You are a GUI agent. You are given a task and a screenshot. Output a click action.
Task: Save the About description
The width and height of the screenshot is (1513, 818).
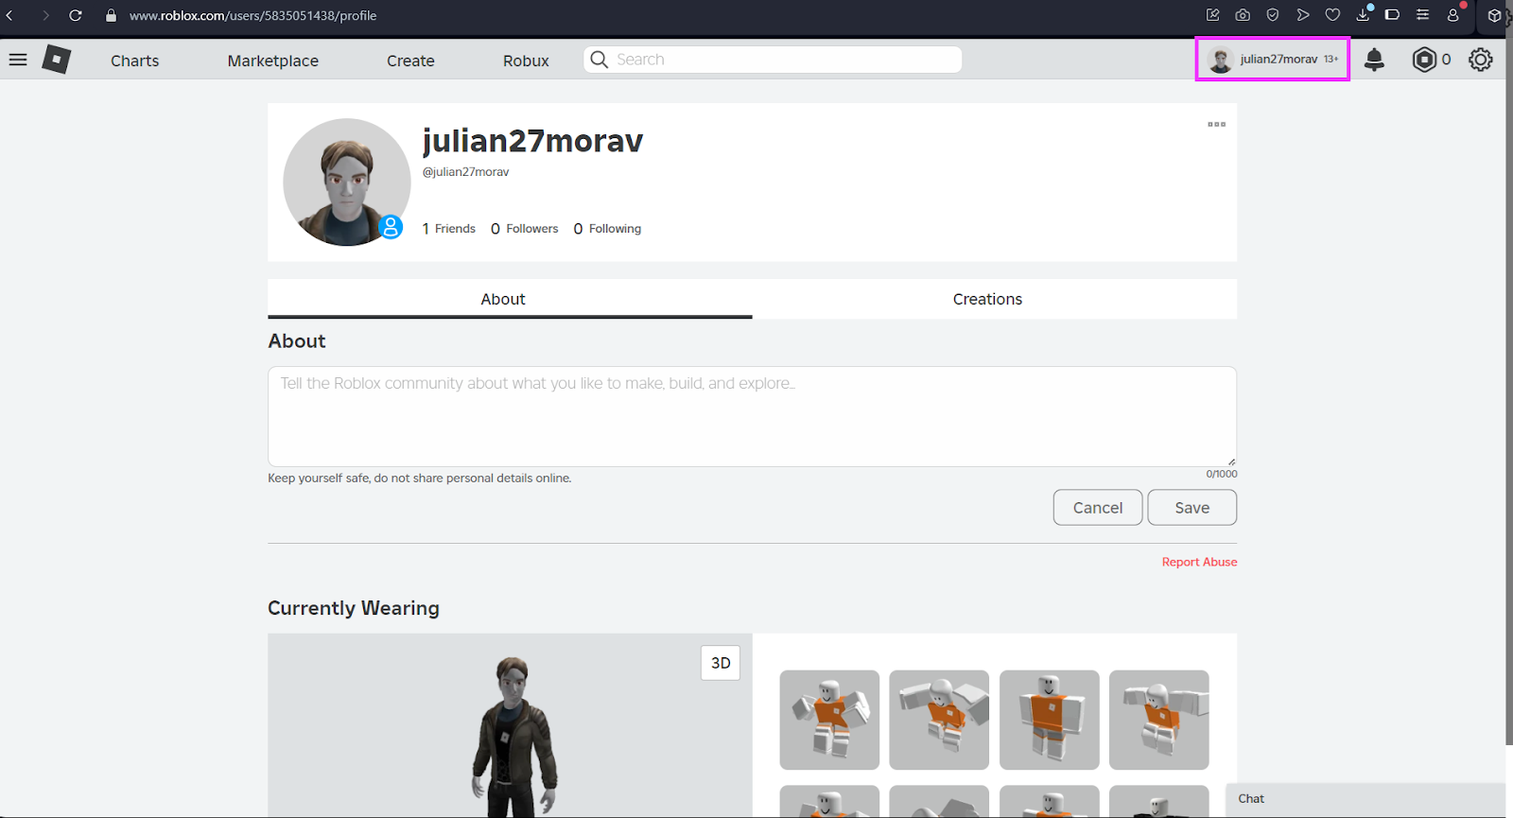click(x=1191, y=508)
